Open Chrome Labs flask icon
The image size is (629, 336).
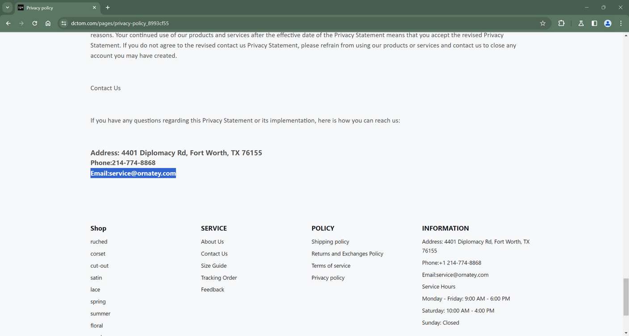581,23
